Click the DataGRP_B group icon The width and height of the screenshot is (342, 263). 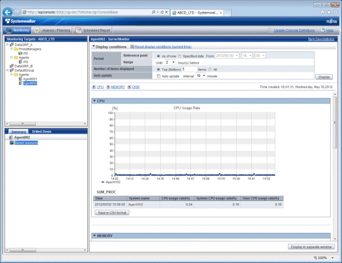pyautogui.click(x=12, y=66)
